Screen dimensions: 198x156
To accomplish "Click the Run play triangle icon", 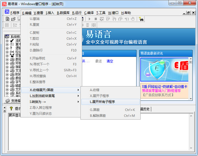I will pos(89,19).
